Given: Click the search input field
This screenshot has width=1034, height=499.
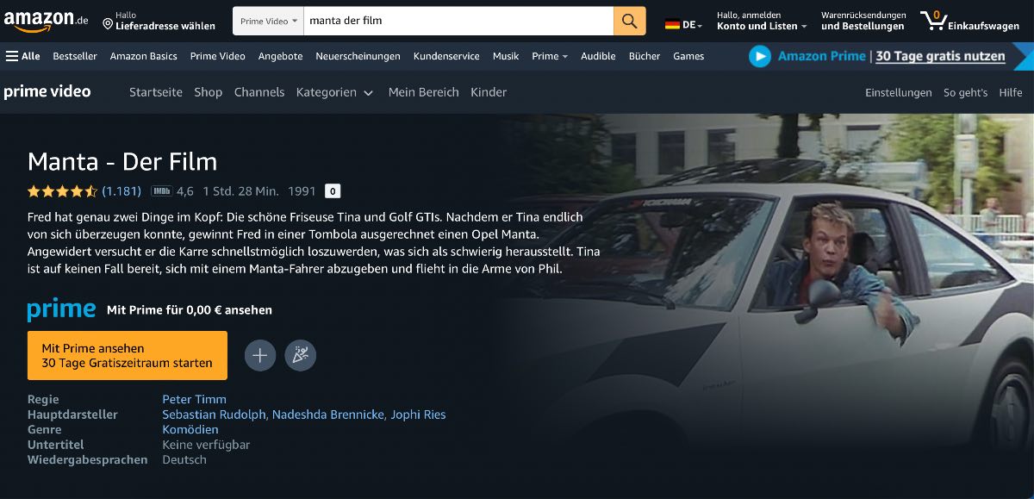Looking at the screenshot, I should [x=458, y=21].
